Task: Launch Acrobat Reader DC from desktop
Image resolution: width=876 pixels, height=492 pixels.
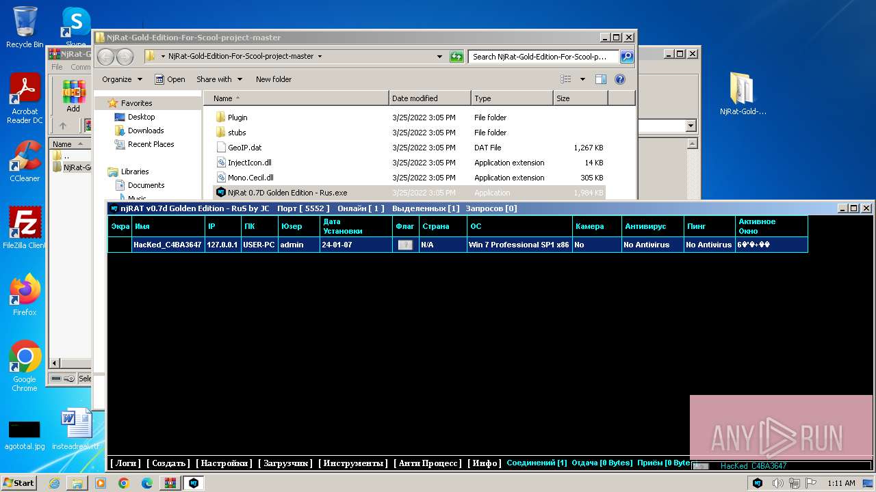Action: (x=25, y=99)
